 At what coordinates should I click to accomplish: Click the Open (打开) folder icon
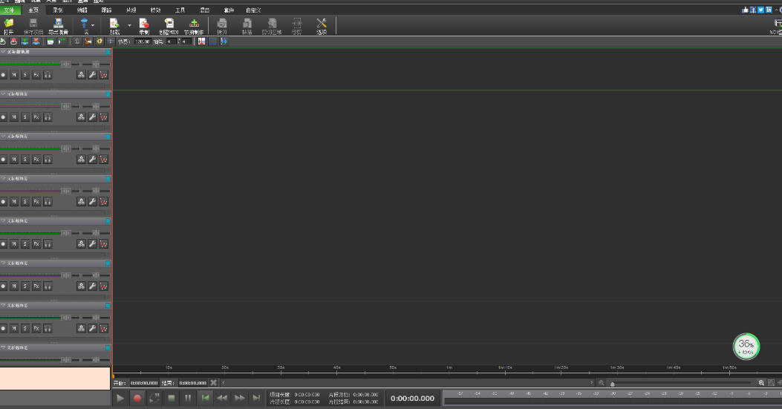(x=8, y=23)
